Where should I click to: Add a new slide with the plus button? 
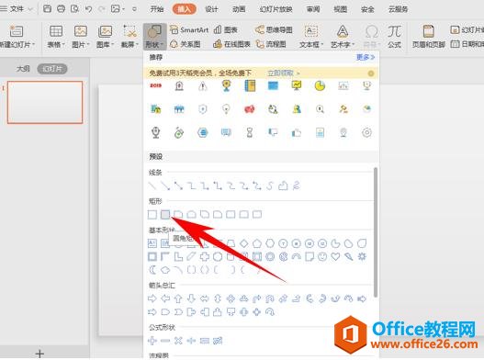pos(39,354)
